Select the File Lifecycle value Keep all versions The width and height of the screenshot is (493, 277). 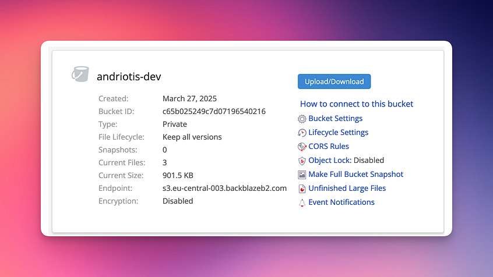click(x=192, y=137)
